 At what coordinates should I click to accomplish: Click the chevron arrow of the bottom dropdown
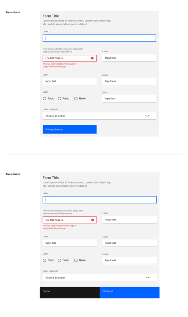(x=148, y=278)
